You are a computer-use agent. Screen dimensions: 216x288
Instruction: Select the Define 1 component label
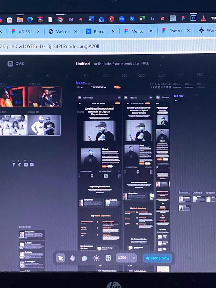[197, 193]
